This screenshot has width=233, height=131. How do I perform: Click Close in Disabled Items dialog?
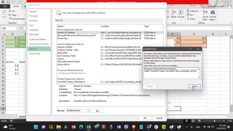point(194,86)
